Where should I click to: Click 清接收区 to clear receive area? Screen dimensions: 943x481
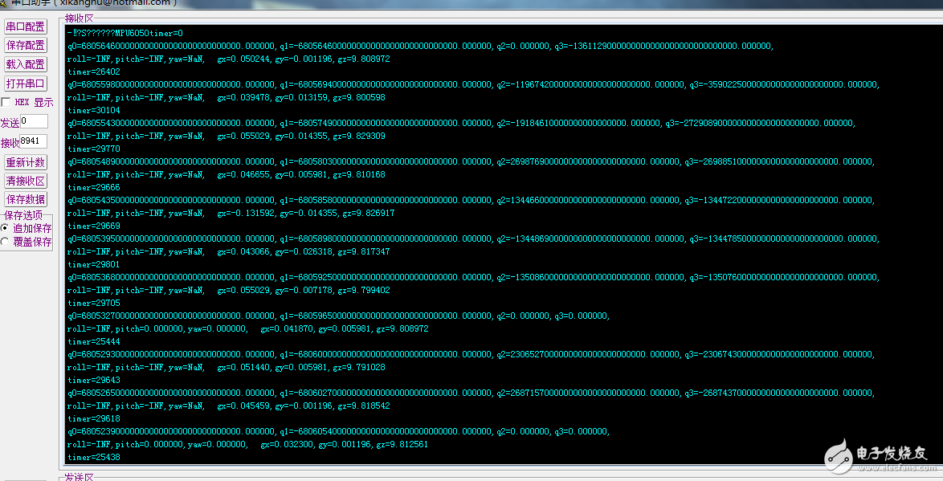pyautogui.click(x=25, y=181)
